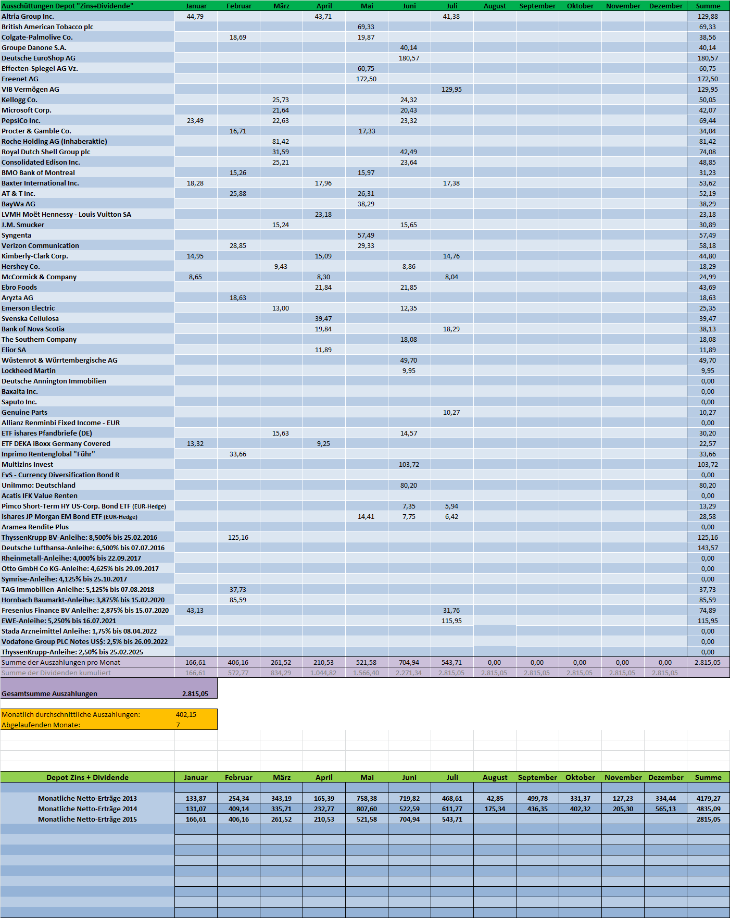Screen dimensions: 730x918
Task: Click the Gesamtsumme Auszahlungen value 2.815,05
Action: [195, 693]
